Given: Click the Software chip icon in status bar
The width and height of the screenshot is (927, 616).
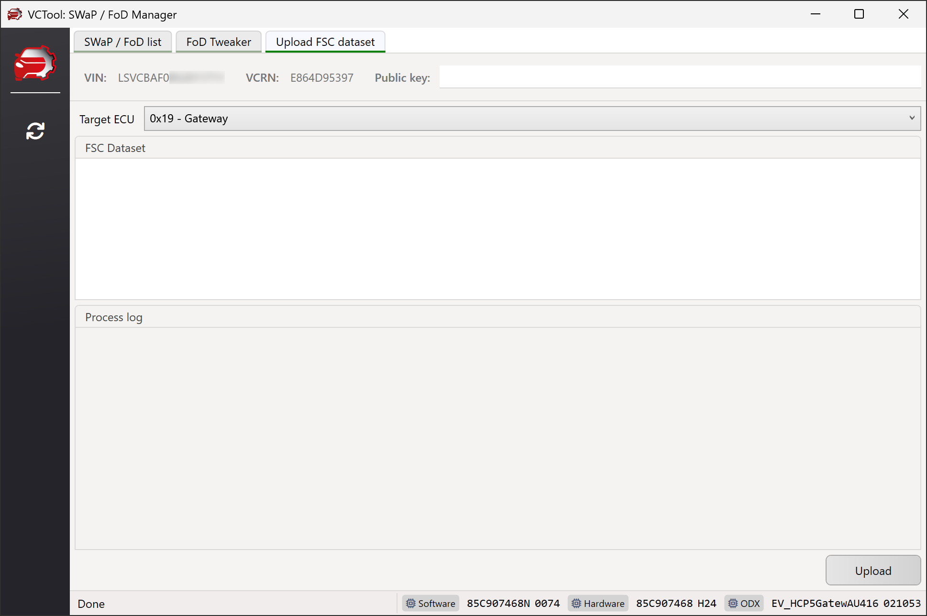Looking at the screenshot, I should pos(410,604).
